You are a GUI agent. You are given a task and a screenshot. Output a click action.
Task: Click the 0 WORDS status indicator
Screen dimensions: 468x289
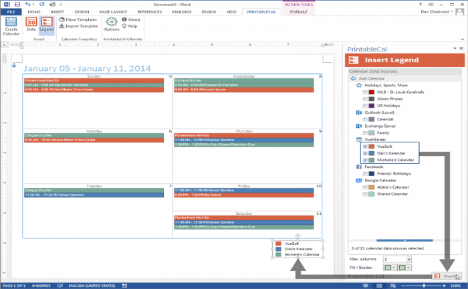pyautogui.click(x=41, y=286)
